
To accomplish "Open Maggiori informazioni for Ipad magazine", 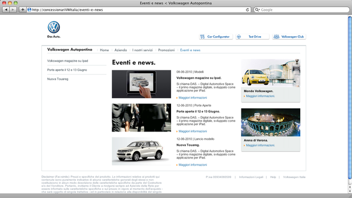I will [x=193, y=98].
